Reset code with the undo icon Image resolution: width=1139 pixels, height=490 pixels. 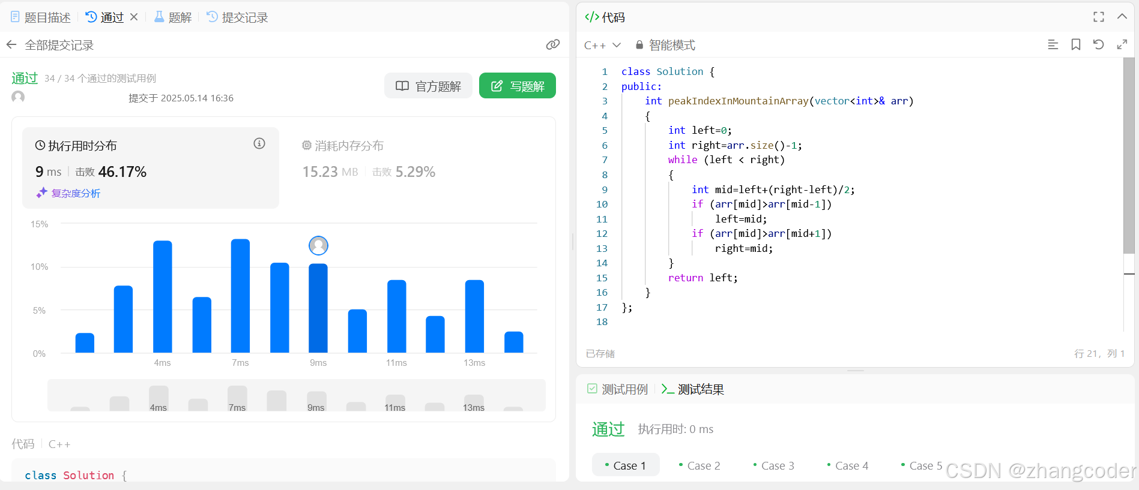click(x=1098, y=44)
